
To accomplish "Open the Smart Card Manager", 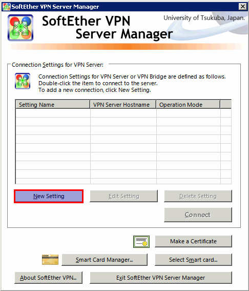I will [105, 260].
